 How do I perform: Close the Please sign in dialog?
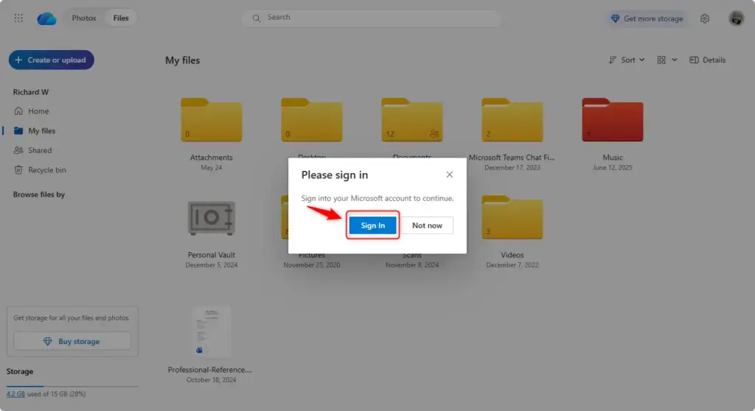coord(449,175)
